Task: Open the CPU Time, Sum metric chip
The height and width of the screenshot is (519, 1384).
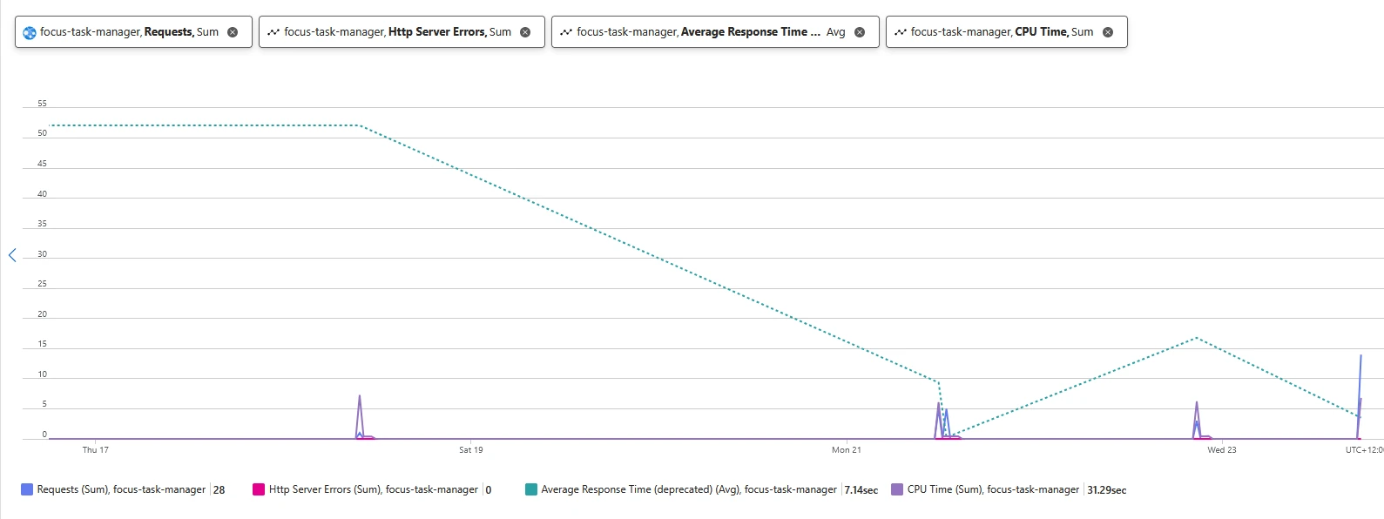Action: point(1006,32)
